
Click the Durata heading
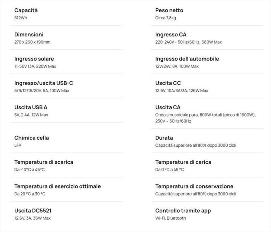click(164, 138)
